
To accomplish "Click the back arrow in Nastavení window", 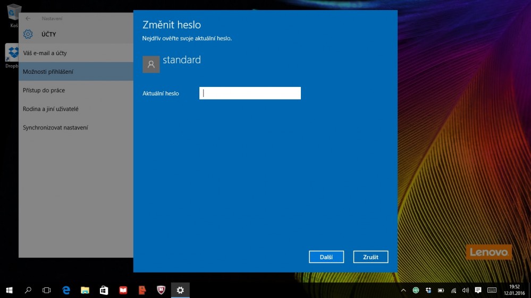I will point(28,19).
